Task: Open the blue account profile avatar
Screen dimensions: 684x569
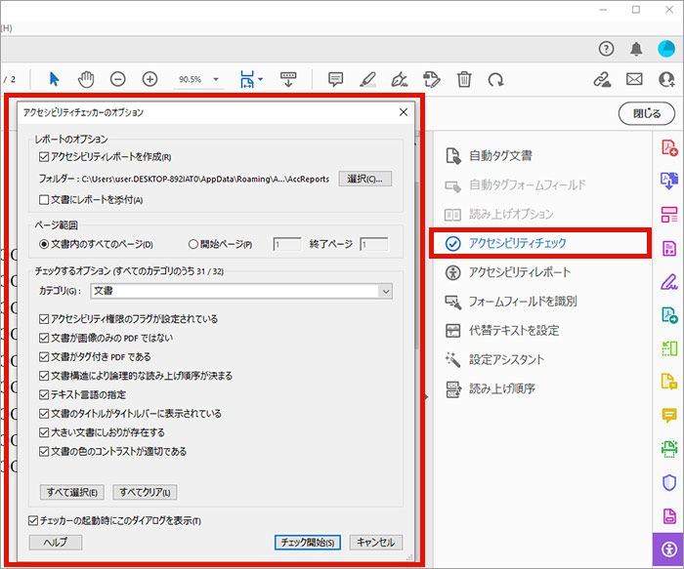Action: pos(666,49)
